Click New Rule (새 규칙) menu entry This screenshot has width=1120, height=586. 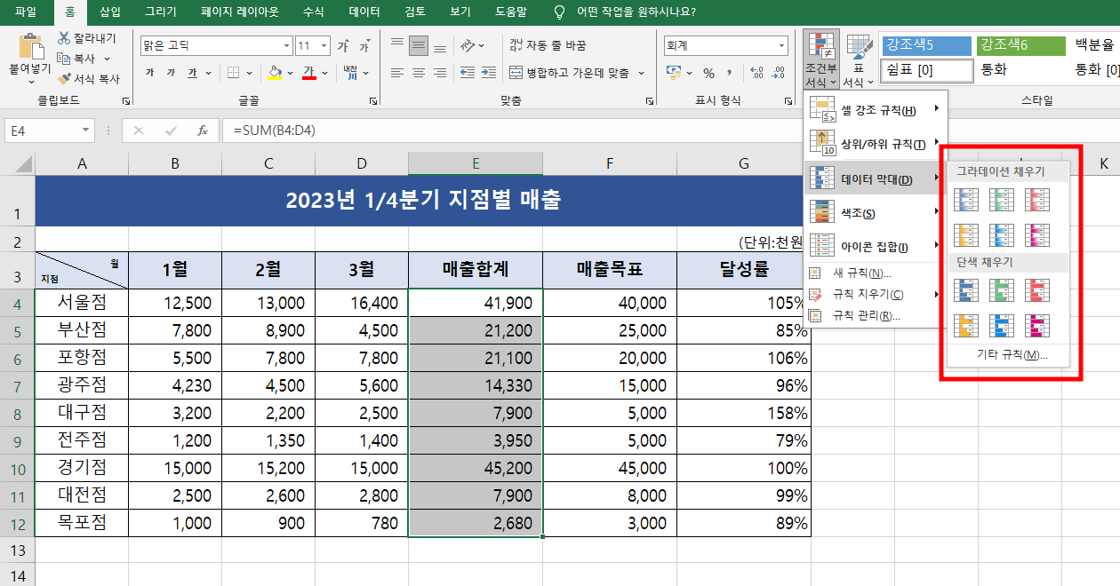click(x=876, y=273)
